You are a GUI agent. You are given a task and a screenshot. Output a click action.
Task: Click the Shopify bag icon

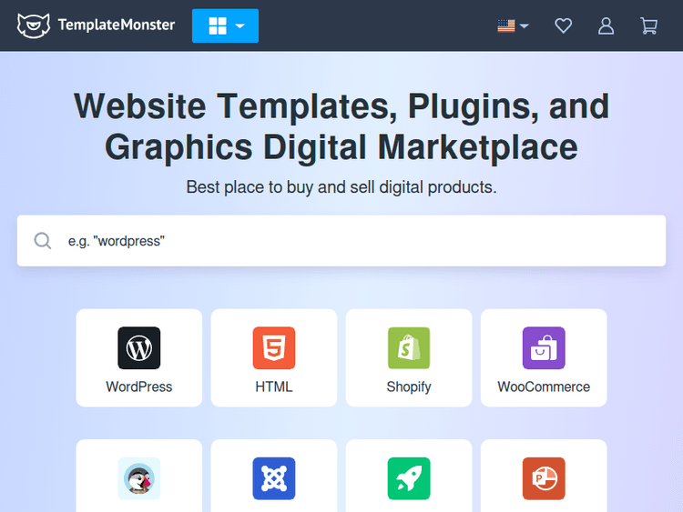tap(409, 347)
